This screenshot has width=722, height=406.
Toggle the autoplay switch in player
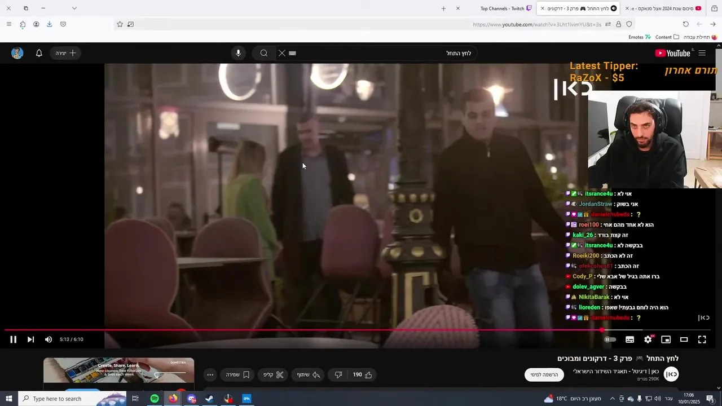pyautogui.click(x=610, y=339)
